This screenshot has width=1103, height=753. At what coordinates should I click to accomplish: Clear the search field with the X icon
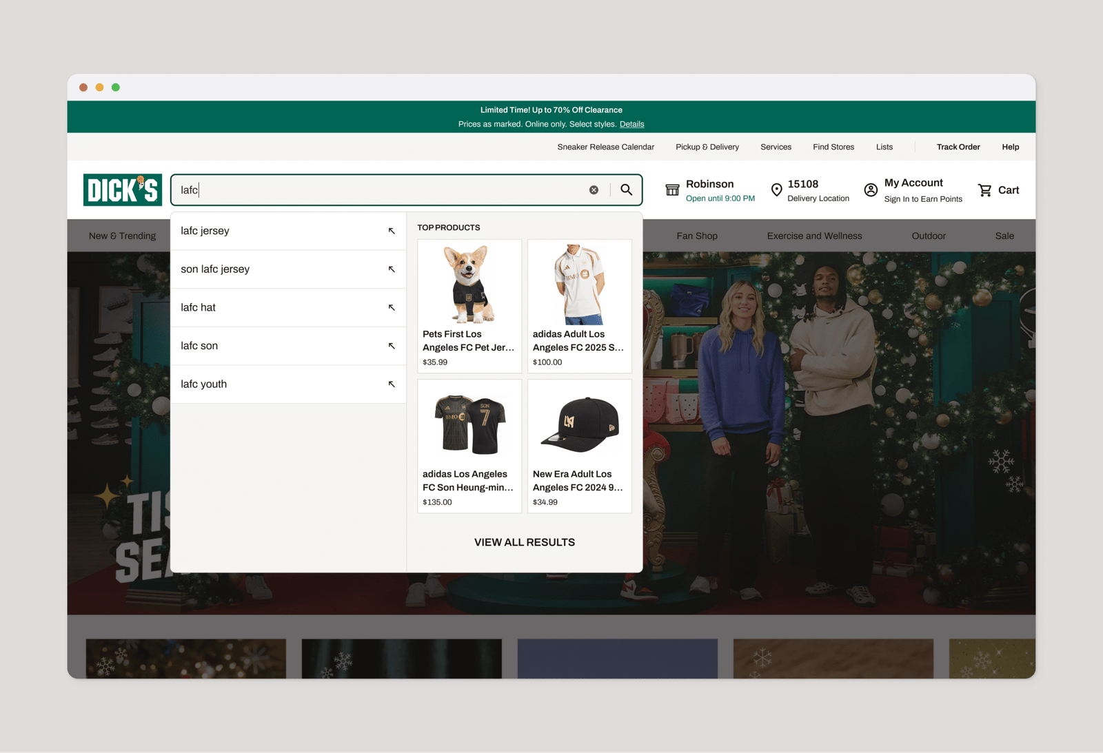point(594,190)
